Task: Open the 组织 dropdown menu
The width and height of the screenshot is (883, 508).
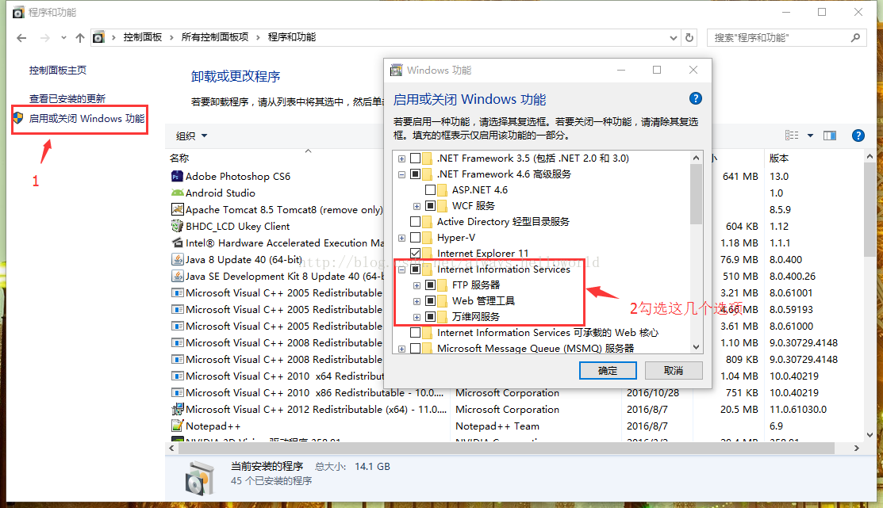Action: pyautogui.click(x=191, y=136)
